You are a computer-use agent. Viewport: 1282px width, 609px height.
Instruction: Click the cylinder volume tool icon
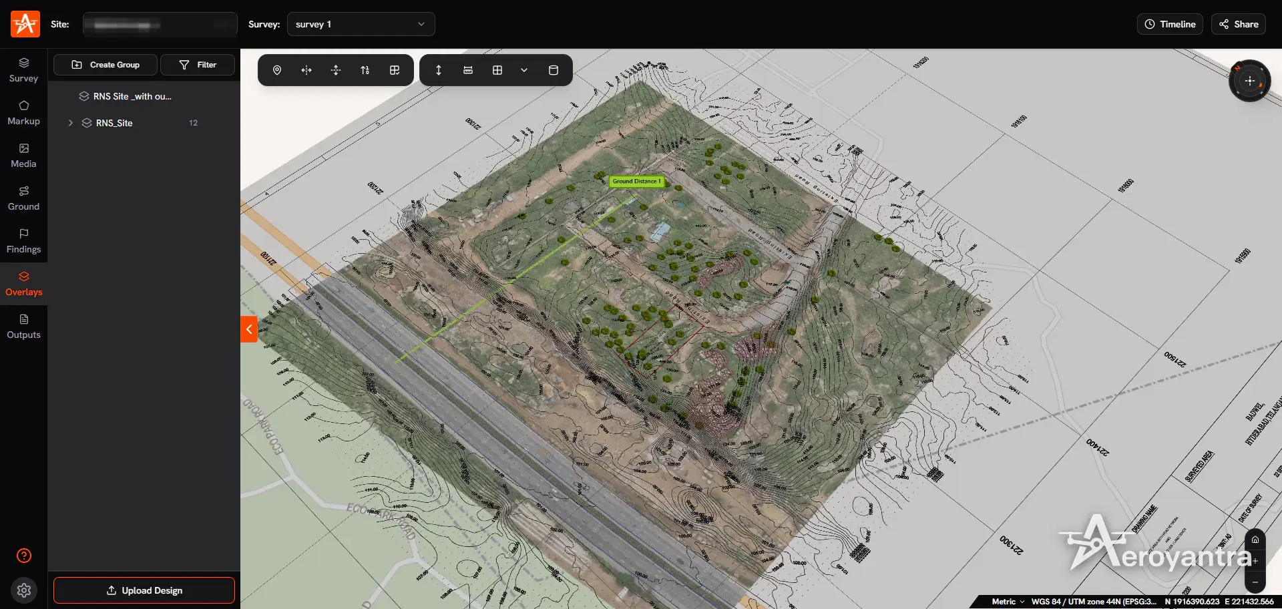(554, 70)
